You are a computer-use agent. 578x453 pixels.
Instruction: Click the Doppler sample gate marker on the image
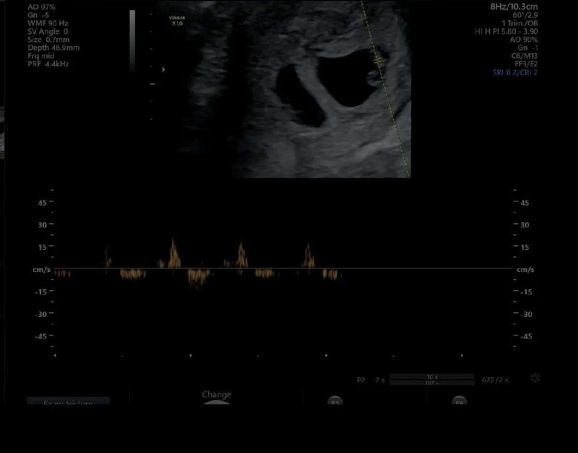click(x=378, y=61)
